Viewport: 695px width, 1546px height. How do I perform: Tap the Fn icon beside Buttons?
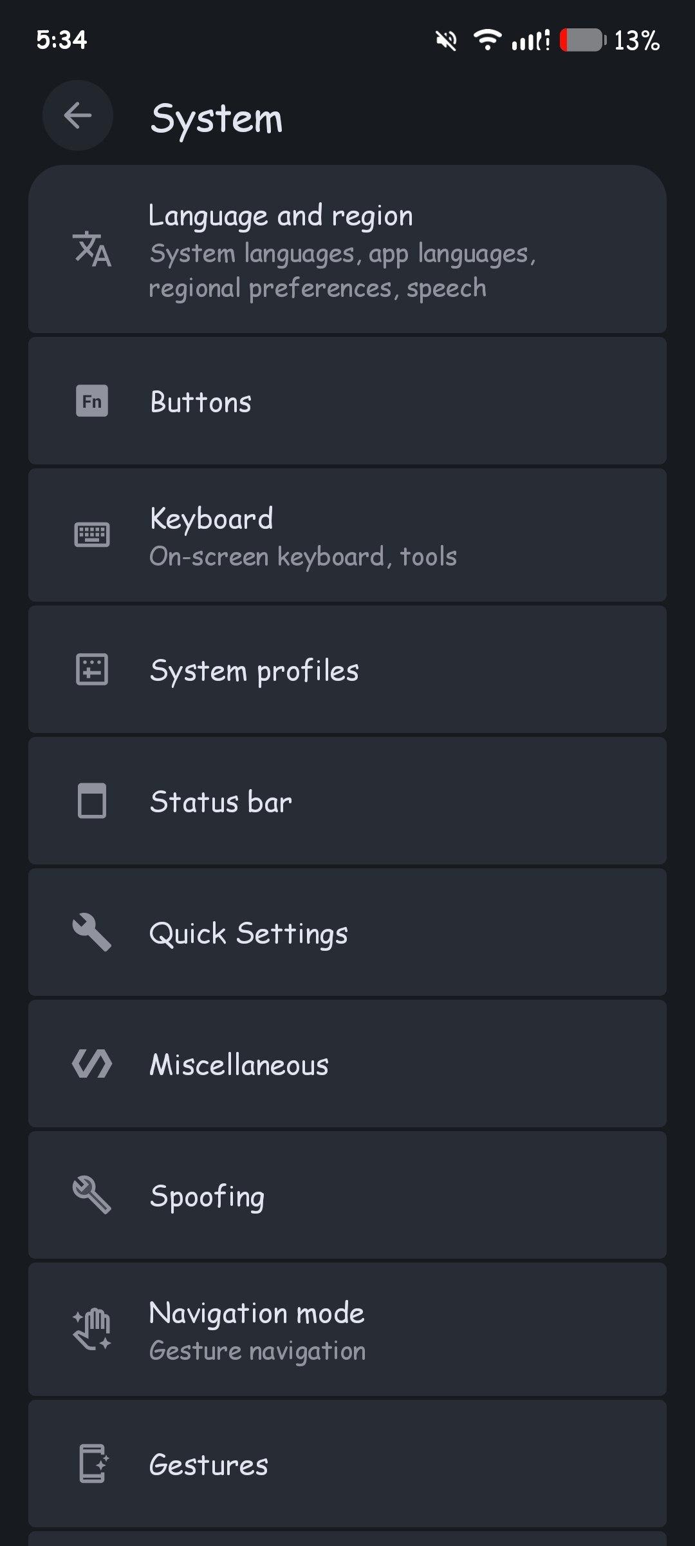[x=92, y=401]
